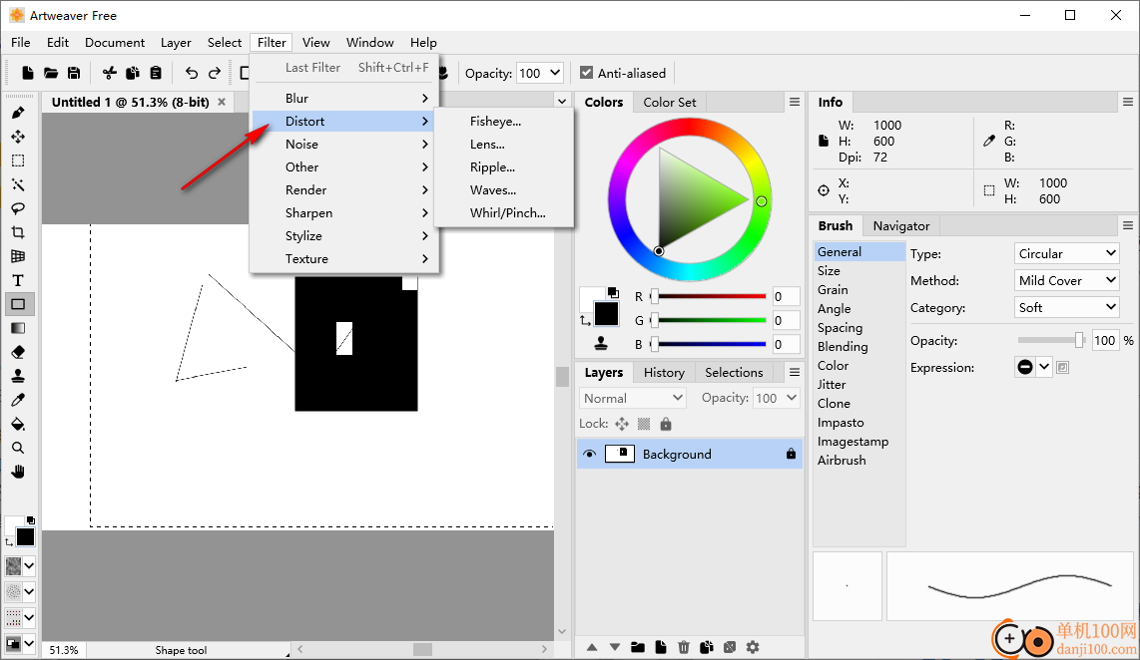Image resolution: width=1140 pixels, height=660 pixels.
Task: Close the Untitled 1 document tab
Action: pos(222,102)
